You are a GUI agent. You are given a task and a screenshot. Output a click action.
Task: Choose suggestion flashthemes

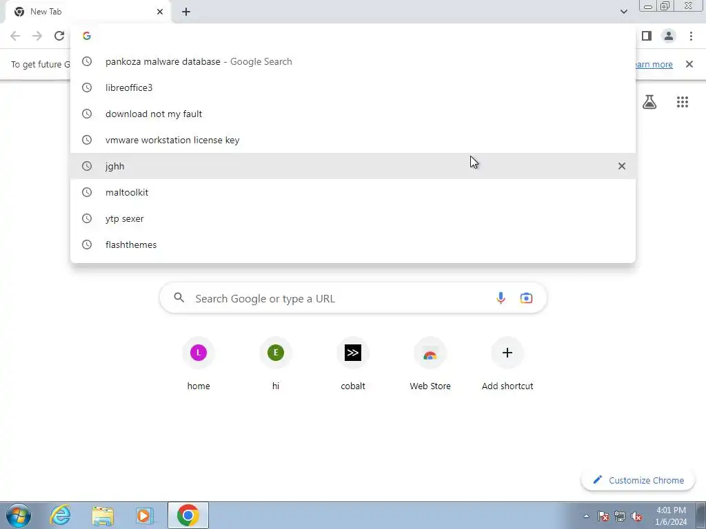pyautogui.click(x=353, y=245)
